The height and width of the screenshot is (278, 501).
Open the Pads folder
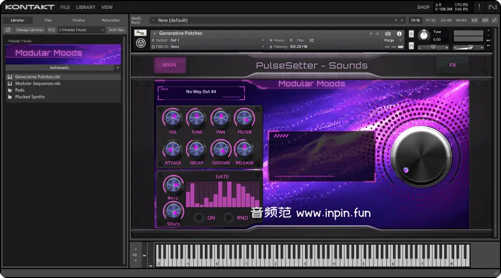click(19, 90)
